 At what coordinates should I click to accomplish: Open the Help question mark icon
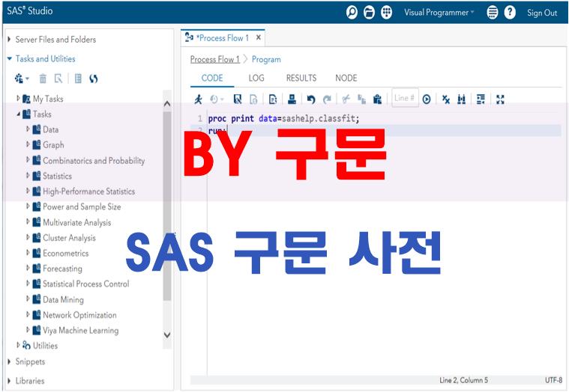pos(510,12)
